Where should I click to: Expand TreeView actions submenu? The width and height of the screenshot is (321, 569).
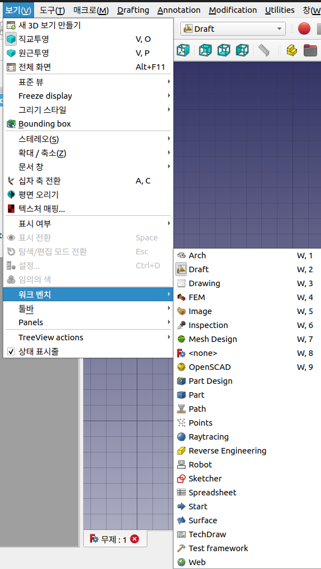88,337
